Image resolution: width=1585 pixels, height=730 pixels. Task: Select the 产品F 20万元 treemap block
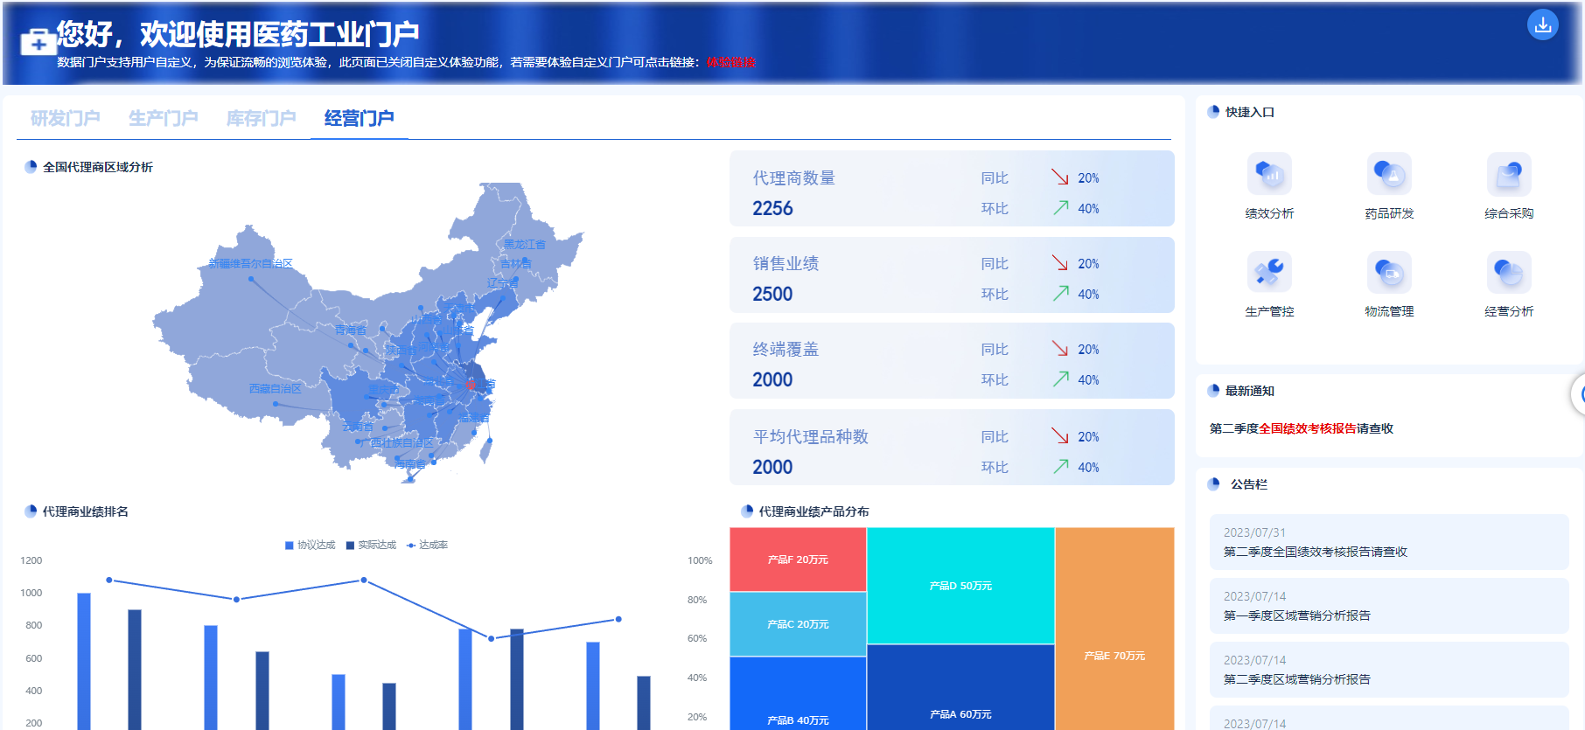[x=798, y=560]
